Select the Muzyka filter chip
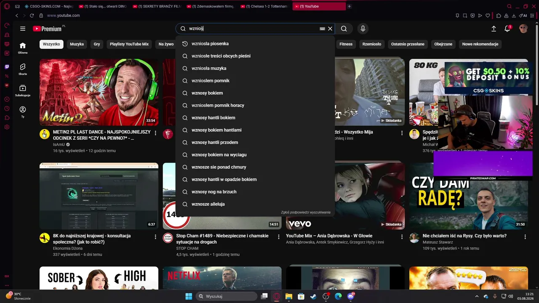This screenshot has width=539, height=303. point(77,44)
